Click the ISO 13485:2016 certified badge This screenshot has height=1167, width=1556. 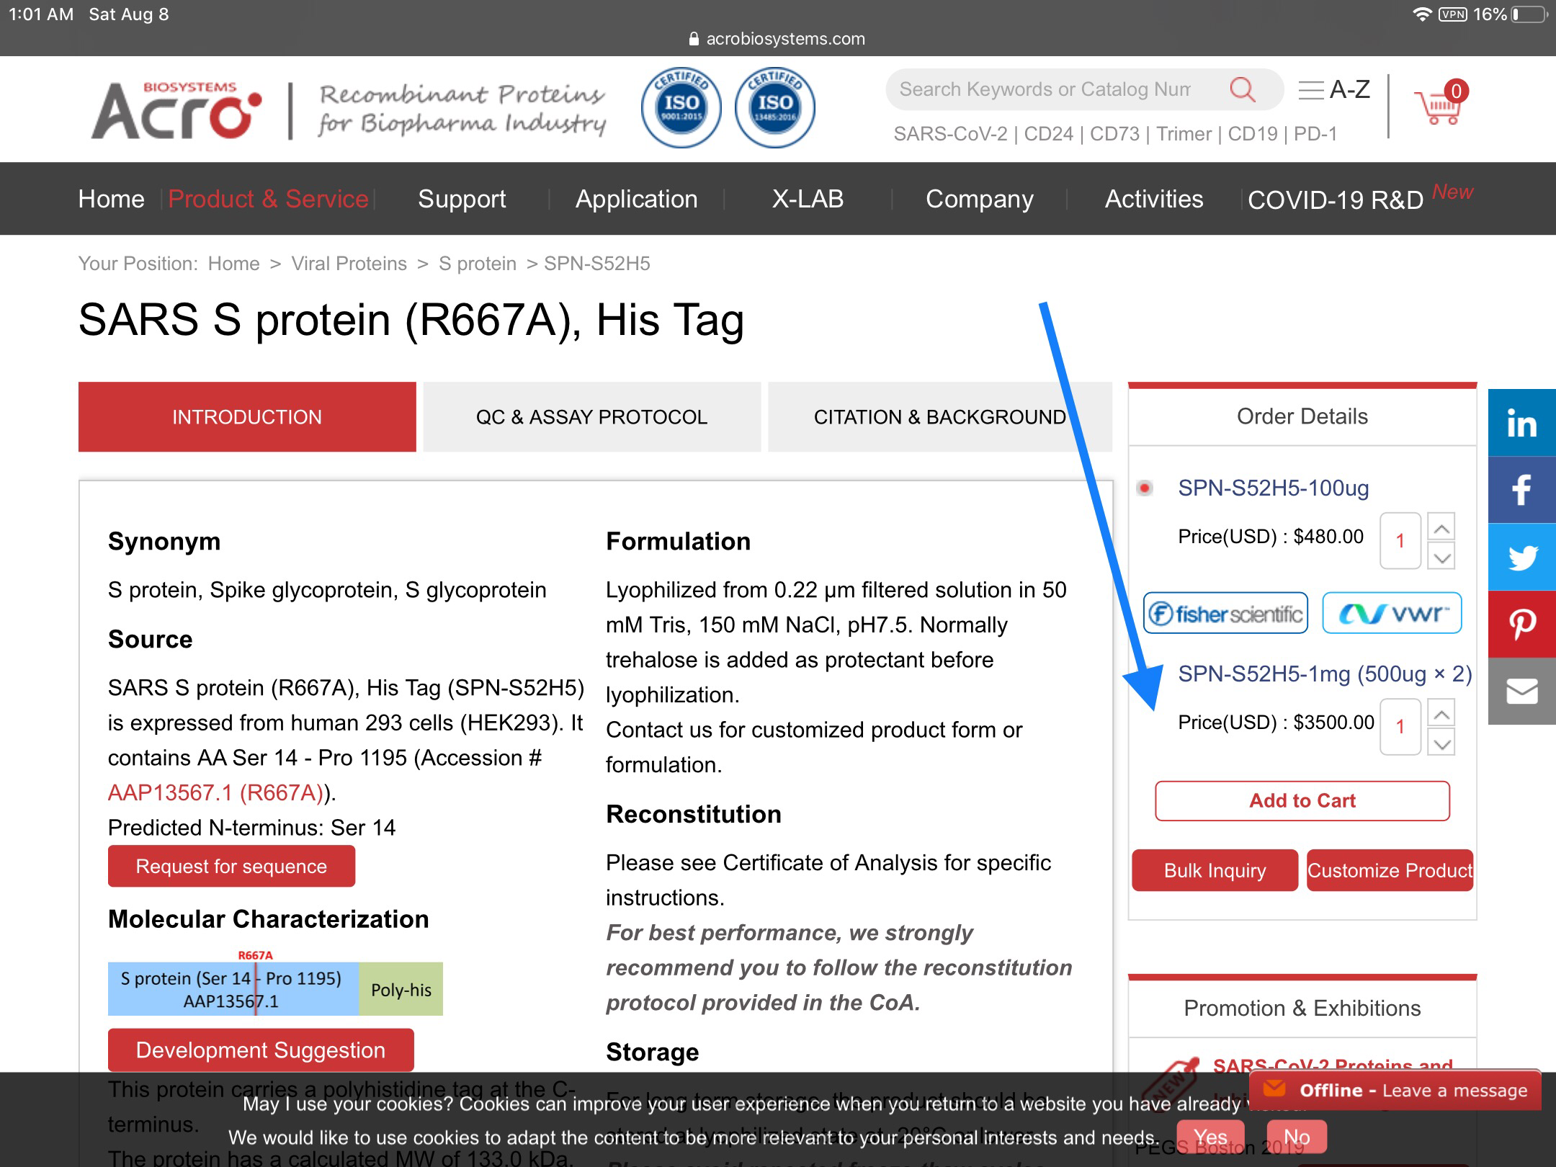point(775,108)
